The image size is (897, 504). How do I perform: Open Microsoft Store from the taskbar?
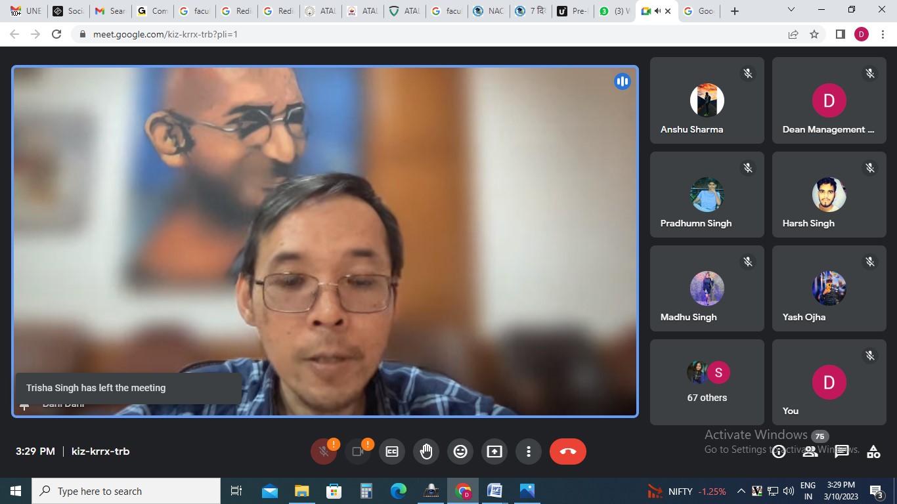[334, 491]
